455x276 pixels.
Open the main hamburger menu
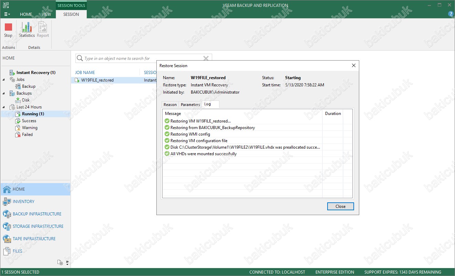click(x=7, y=14)
